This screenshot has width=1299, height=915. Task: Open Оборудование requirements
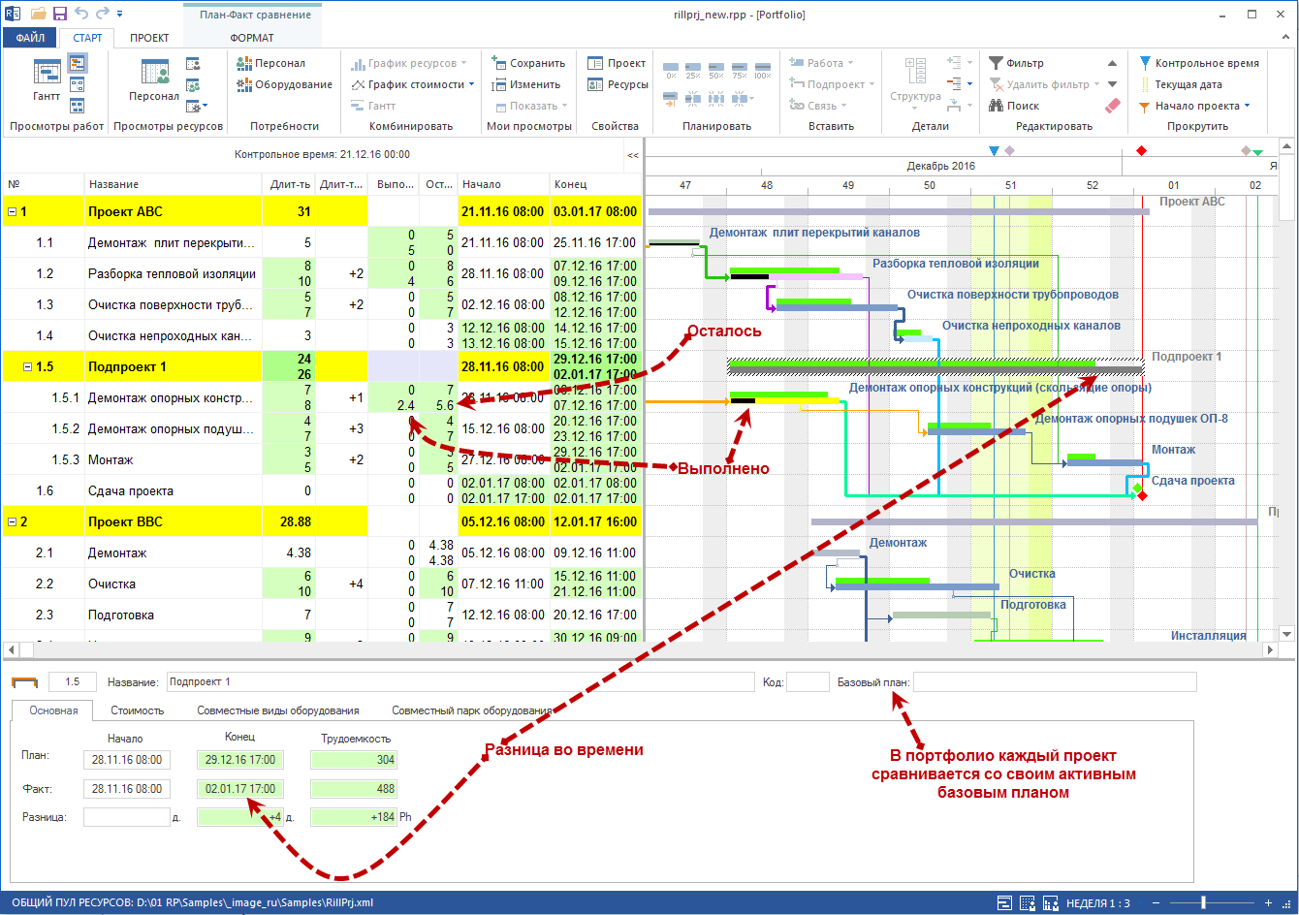tap(285, 84)
